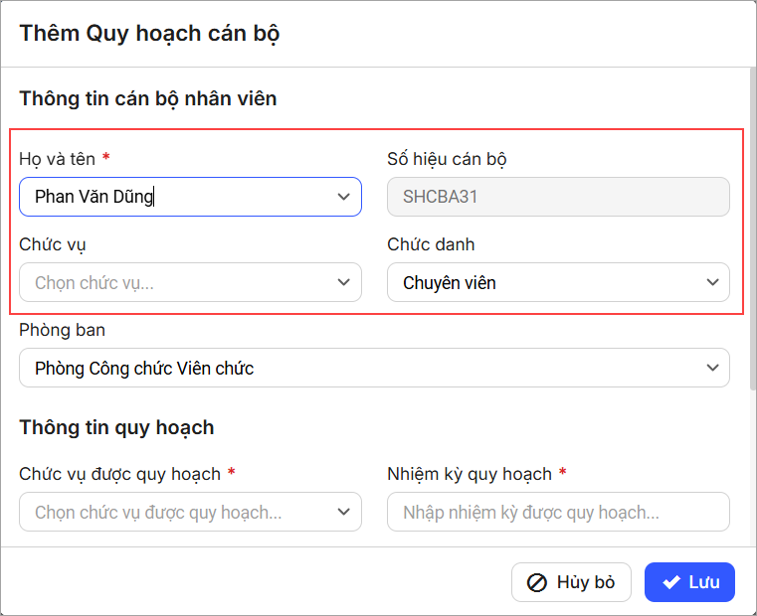
Task: Open the Họ và tên combo box showing Phan Văn Dũng
Action: pyautogui.click(x=179, y=197)
